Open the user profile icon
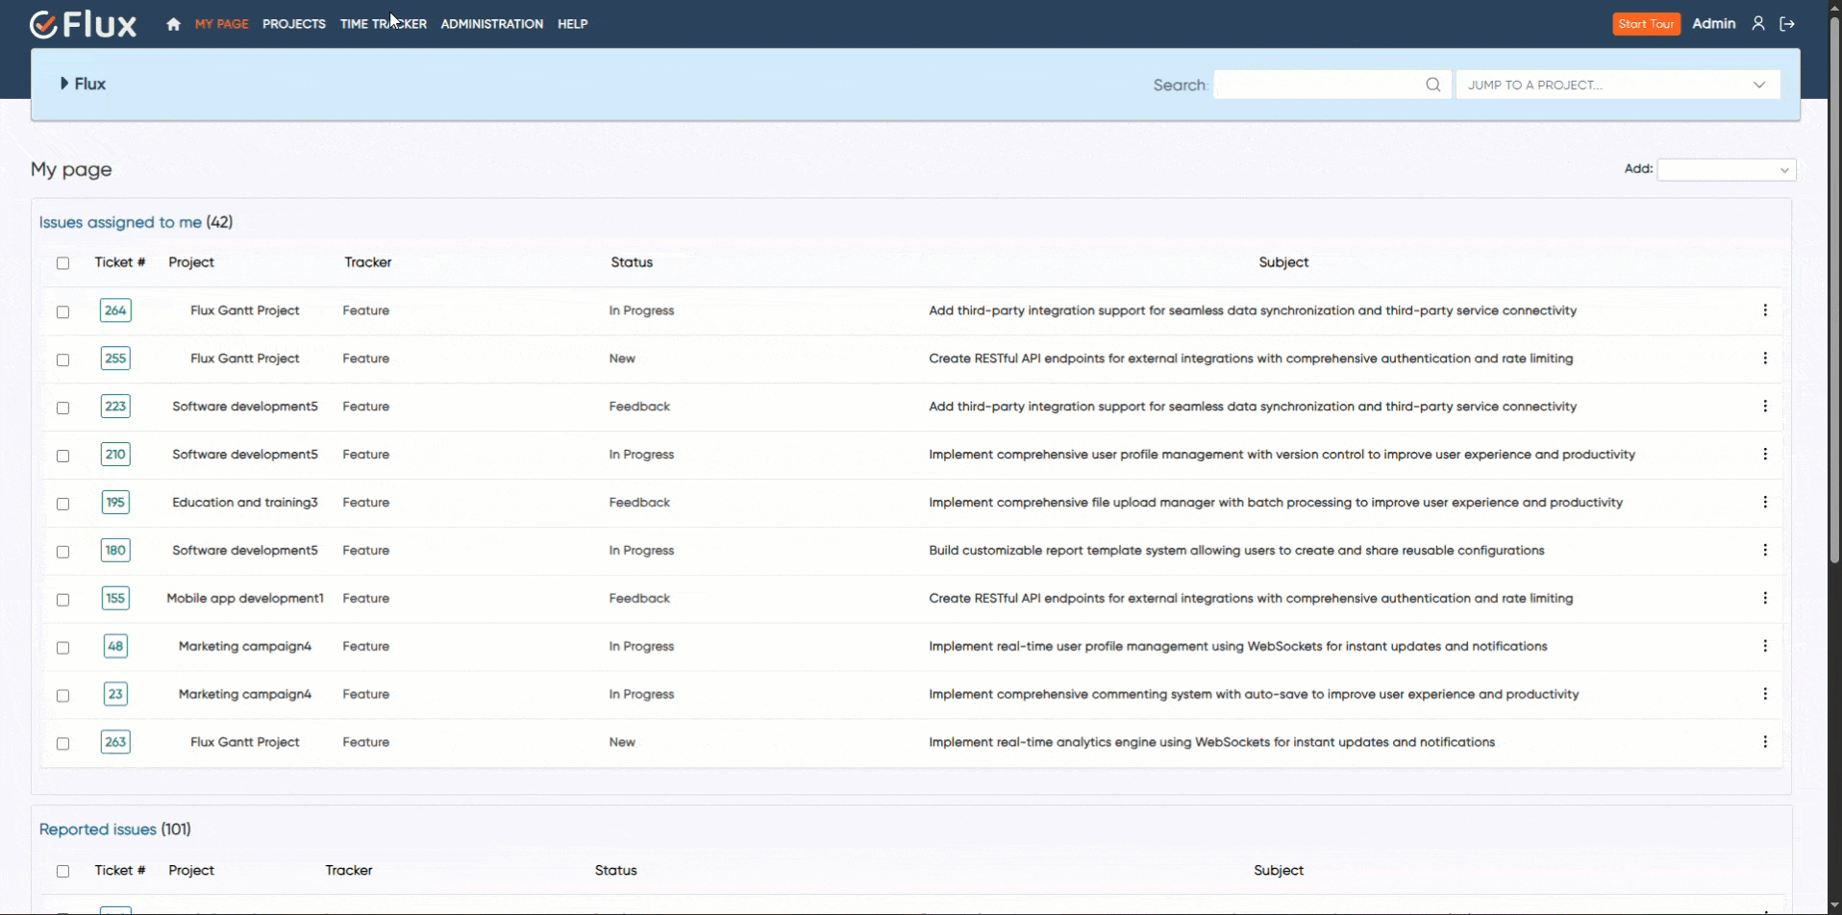This screenshot has height=915, width=1842. click(x=1757, y=24)
